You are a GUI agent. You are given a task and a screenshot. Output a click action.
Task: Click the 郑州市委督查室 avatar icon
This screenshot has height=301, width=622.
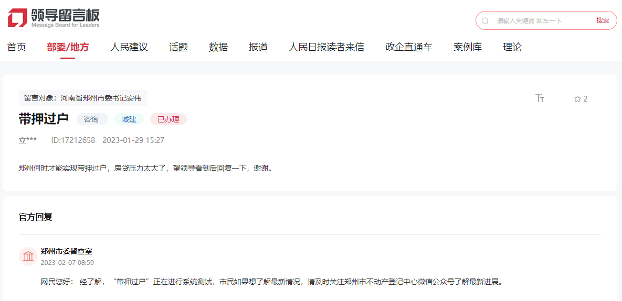[x=28, y=256]
